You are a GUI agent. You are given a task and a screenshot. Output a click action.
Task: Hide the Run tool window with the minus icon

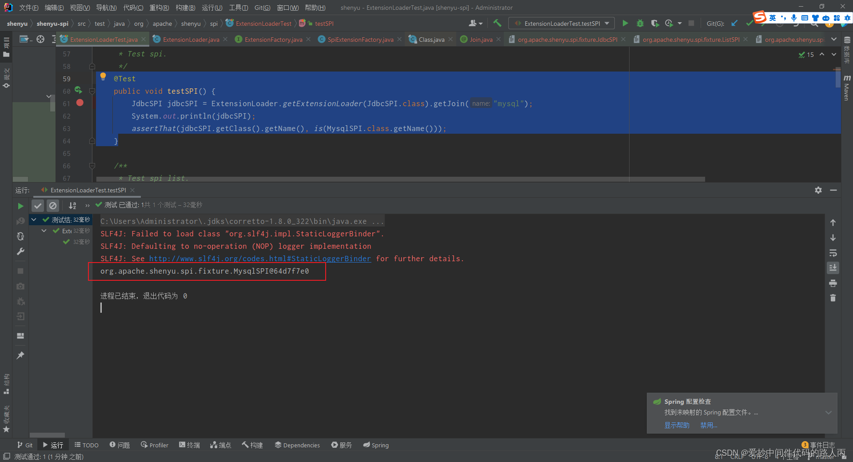click(833, 190)
